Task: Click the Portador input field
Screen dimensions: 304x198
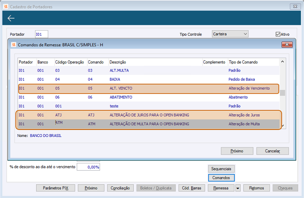Action: [x=42, y=34]
